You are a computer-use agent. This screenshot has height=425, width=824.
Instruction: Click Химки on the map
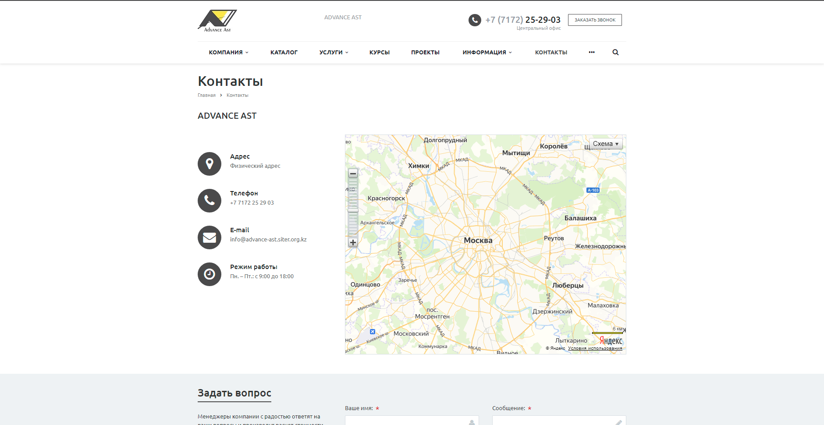(419, 166)
